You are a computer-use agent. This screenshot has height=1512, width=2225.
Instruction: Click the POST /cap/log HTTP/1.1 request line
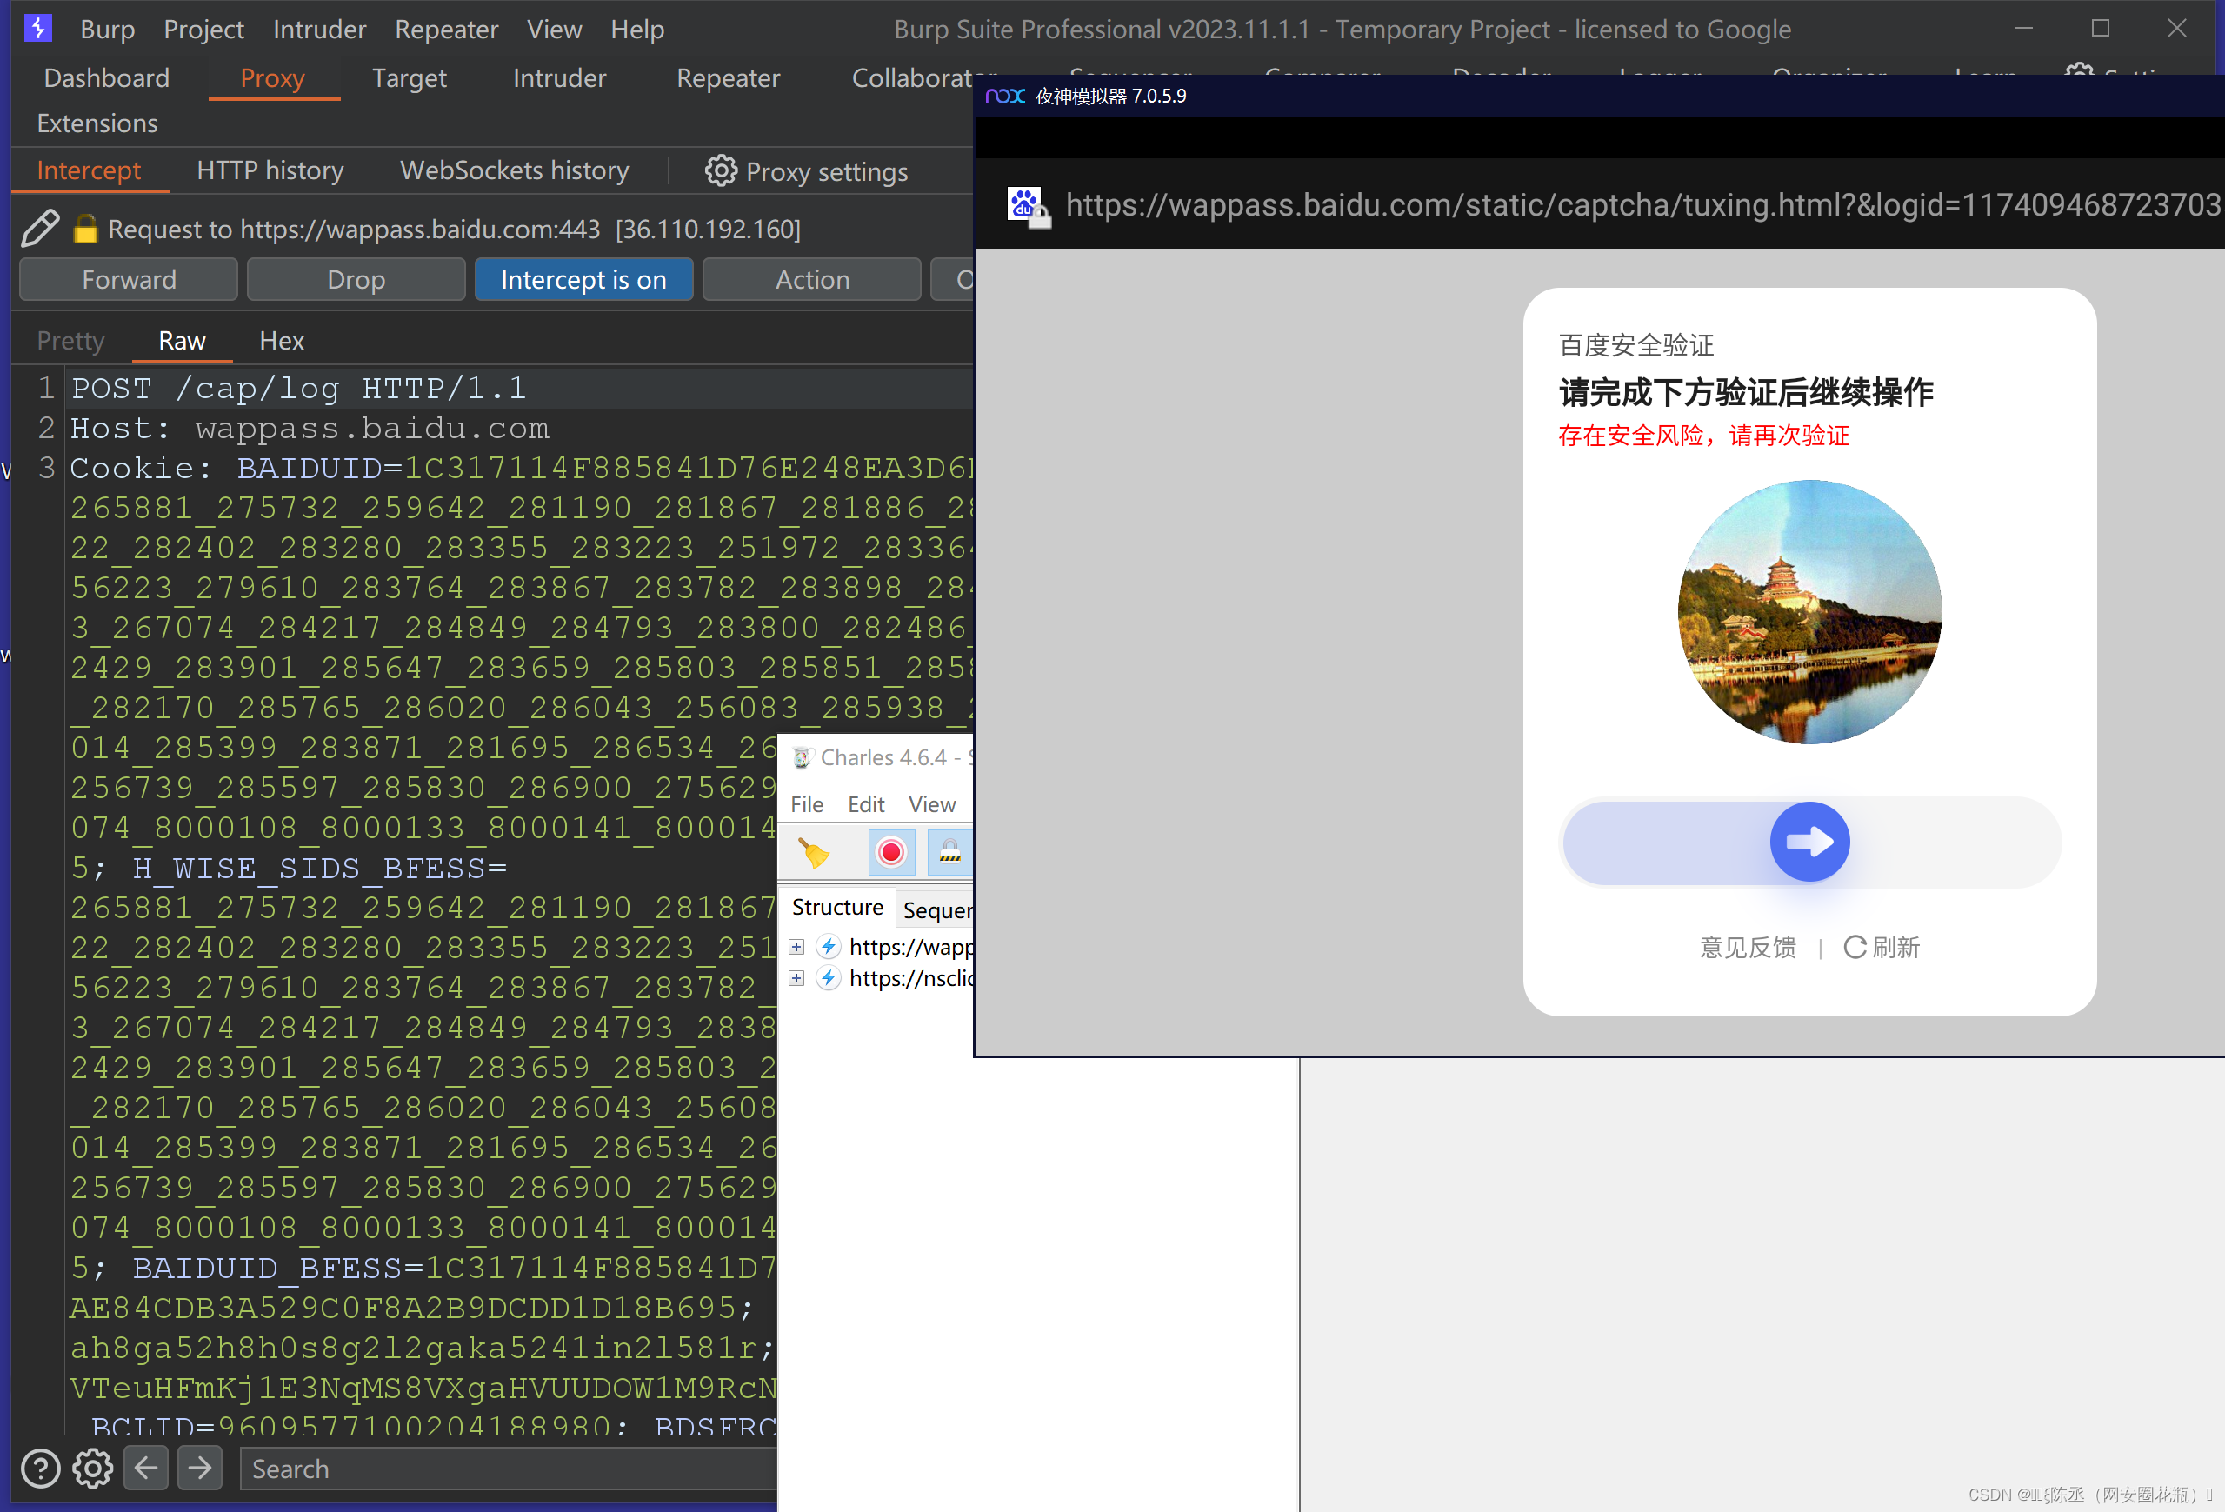(x=297, y=389)
